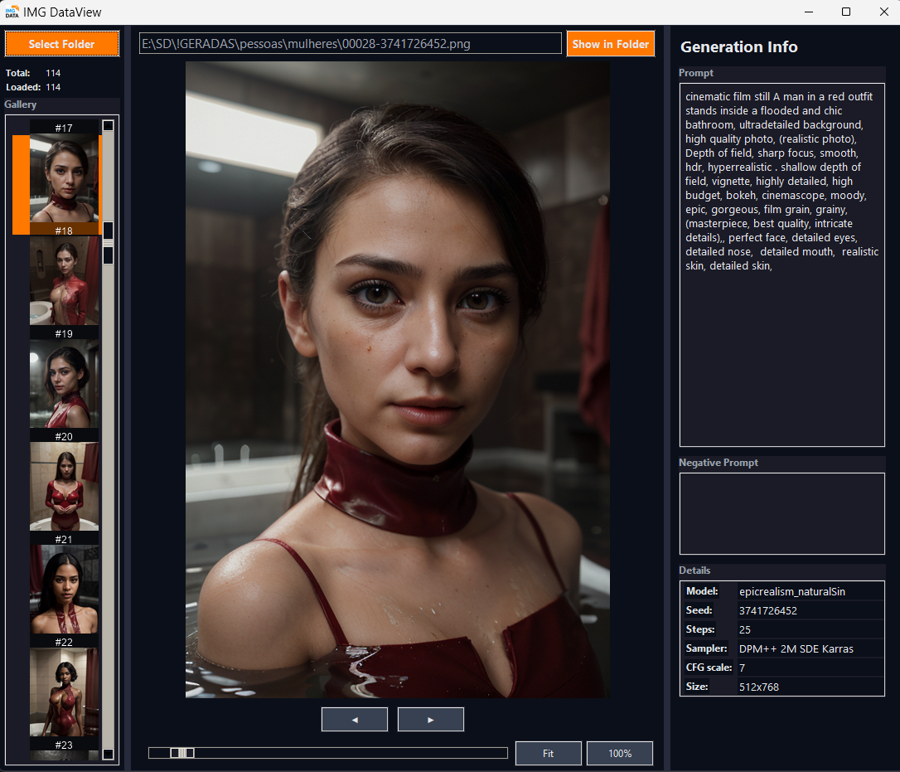The image size is (900, 772).
Task: Set zoom with the Fit button
Action: pos(548,753)
